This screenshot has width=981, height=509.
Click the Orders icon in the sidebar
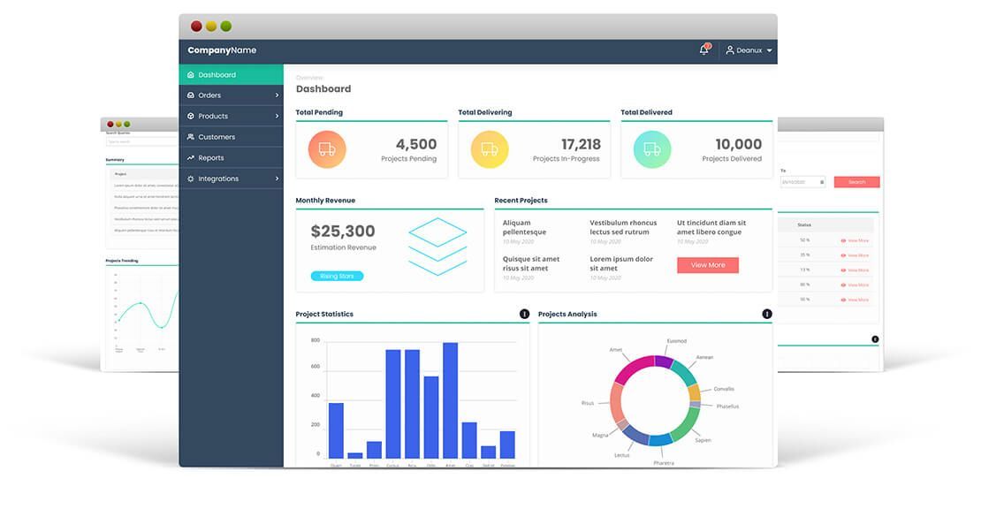pos(191,95)
